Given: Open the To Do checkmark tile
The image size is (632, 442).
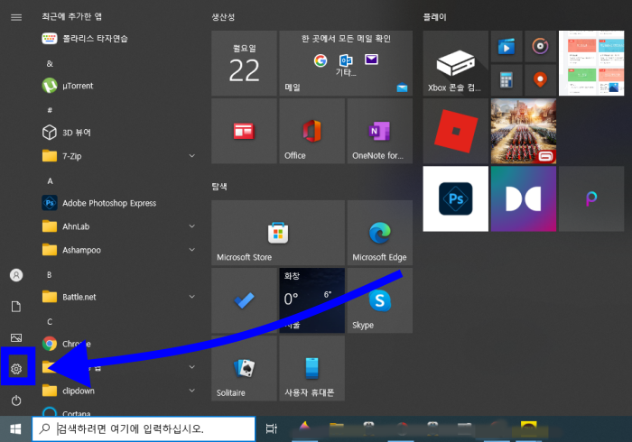Looking at the screenshot, I should (244, 300).
